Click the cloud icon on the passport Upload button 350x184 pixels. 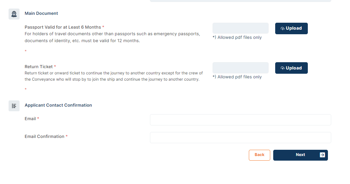(x=282, y=29)
